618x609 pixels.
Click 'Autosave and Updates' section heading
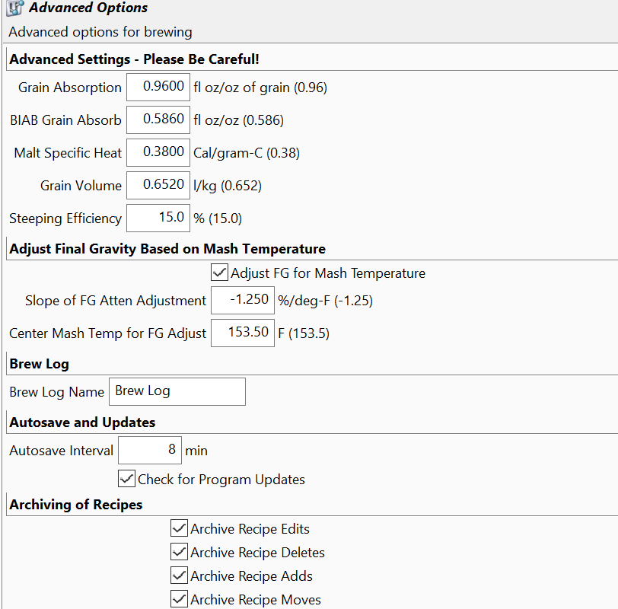82,422
